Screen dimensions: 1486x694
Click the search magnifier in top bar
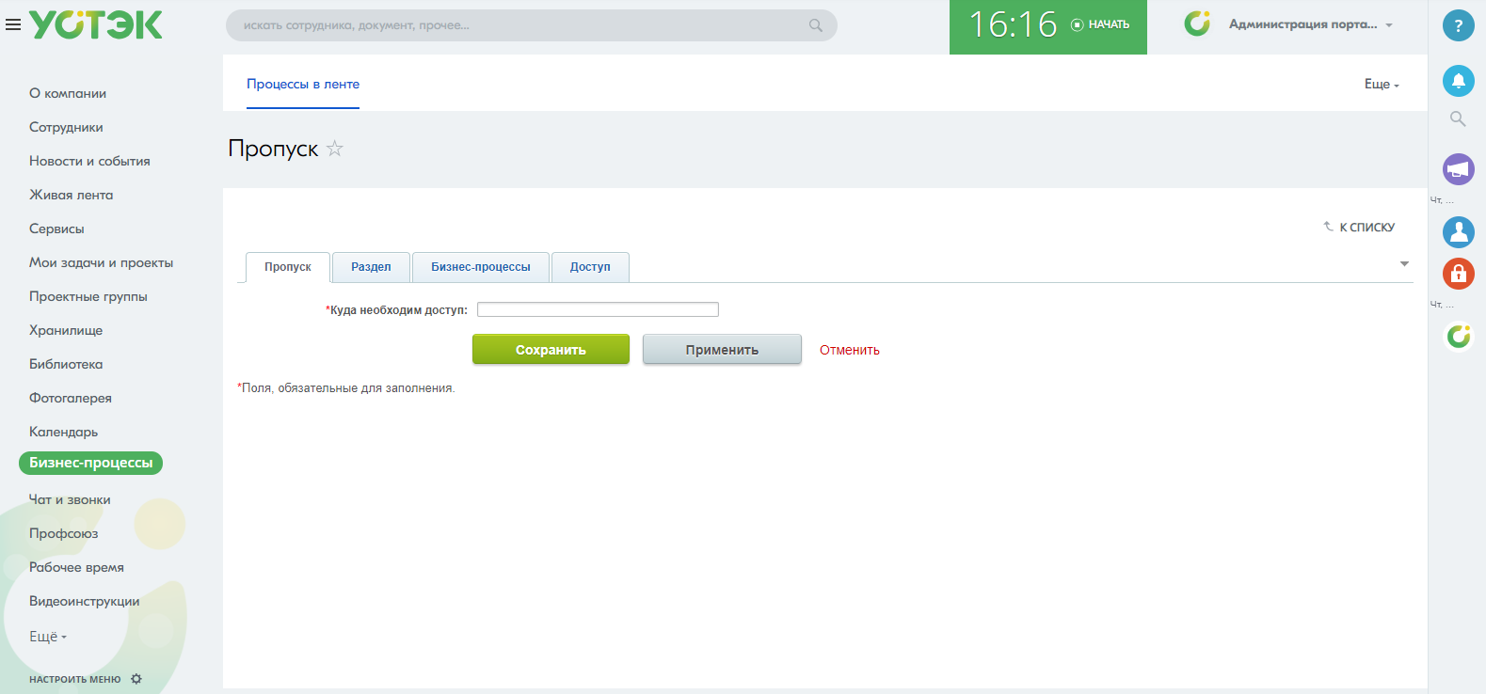tap(816, 25)
